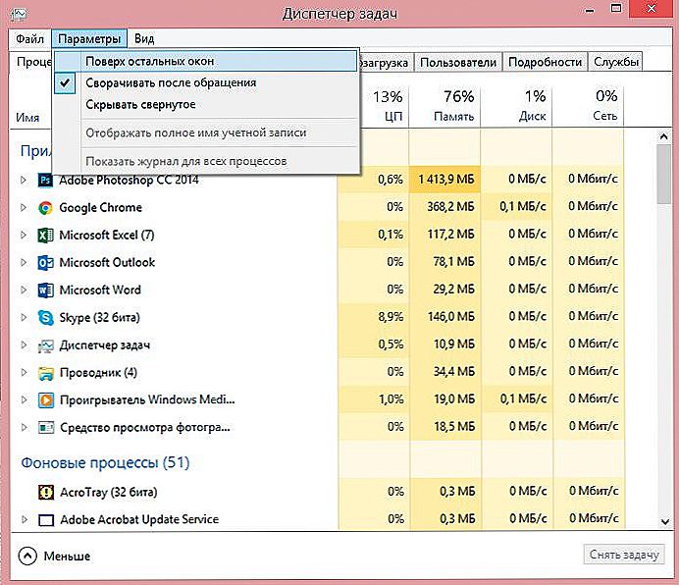This screenshot has height=585, width=679.
Task: Click the Skype icon in process list
Action: [x=45, y=318]
